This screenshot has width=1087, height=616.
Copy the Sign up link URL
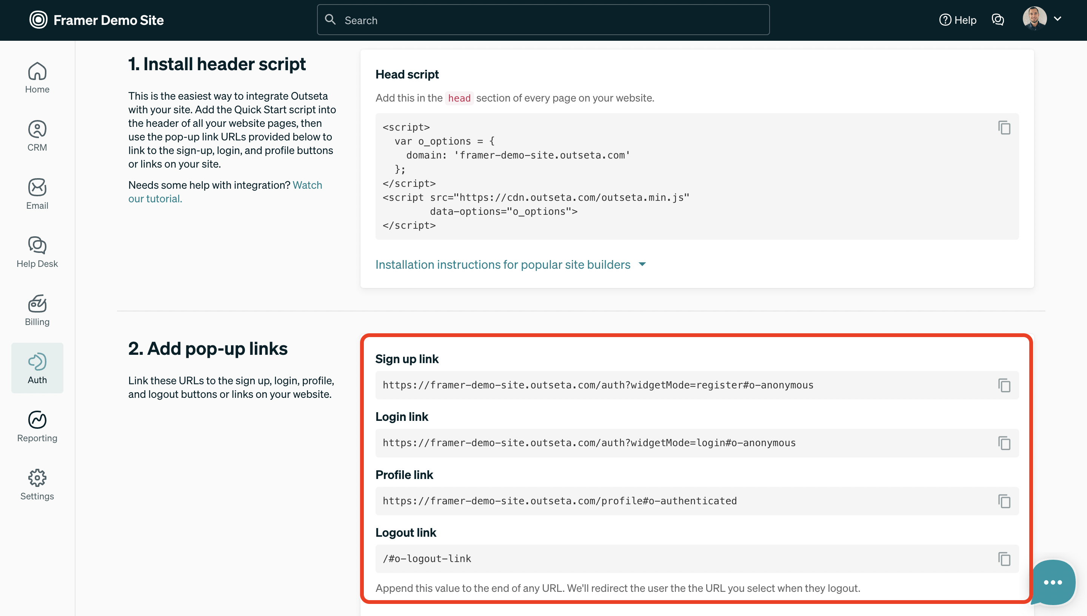click(1004, 385)
